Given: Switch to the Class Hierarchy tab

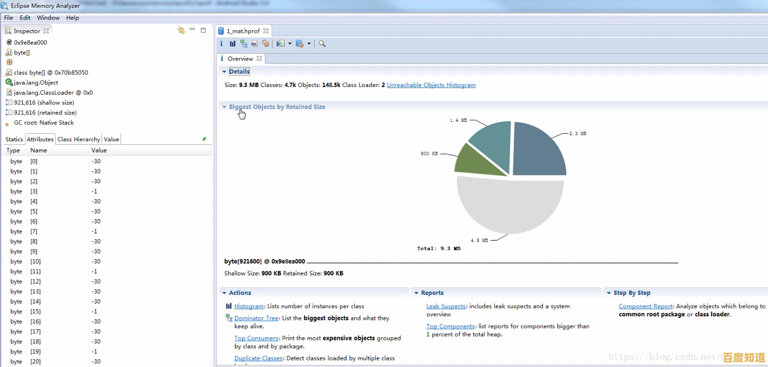Looking at the screenshot, I should (x=78, y=139).
